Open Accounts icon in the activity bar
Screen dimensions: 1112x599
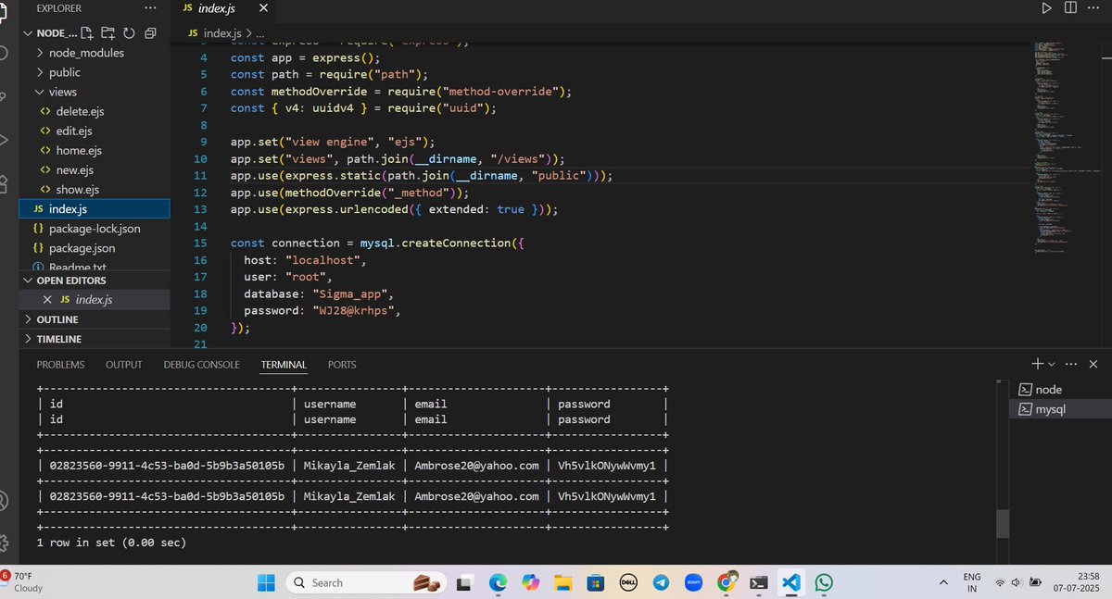click(4, 500)
